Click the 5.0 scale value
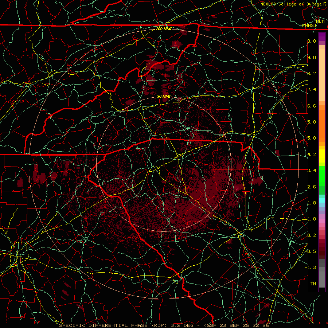The width and height of the screenshot is (328, 328). click(x=312, y=138)
